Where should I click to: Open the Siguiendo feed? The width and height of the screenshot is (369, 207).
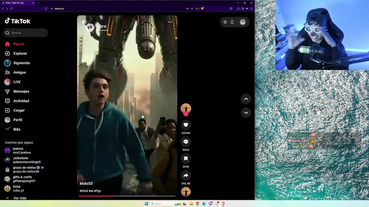(22, 63)
